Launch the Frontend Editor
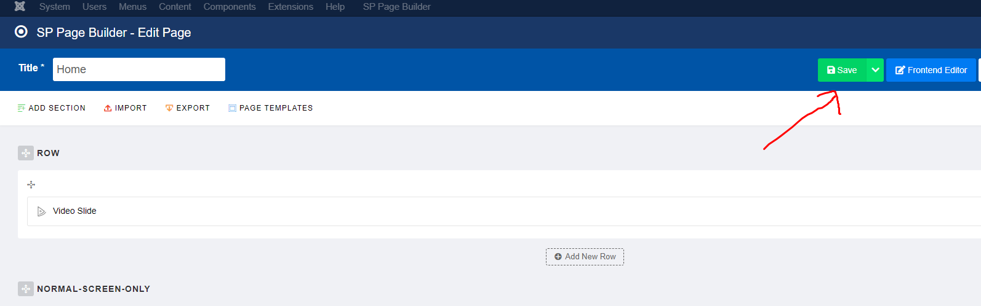 [931, 70]
